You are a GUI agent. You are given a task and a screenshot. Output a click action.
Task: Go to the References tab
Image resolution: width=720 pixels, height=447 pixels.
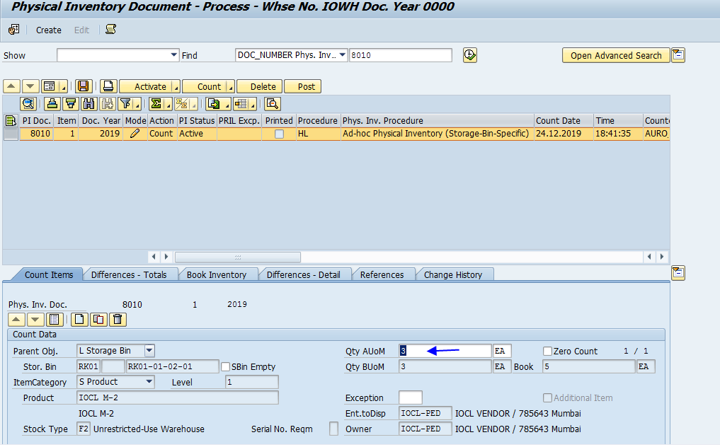382,275
